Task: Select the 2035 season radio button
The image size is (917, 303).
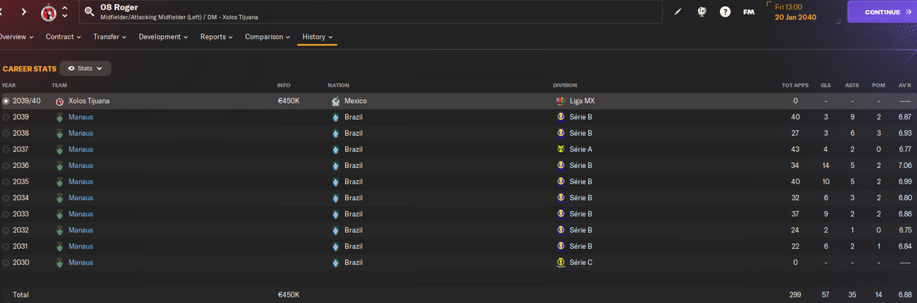Action: pos(6,182)
